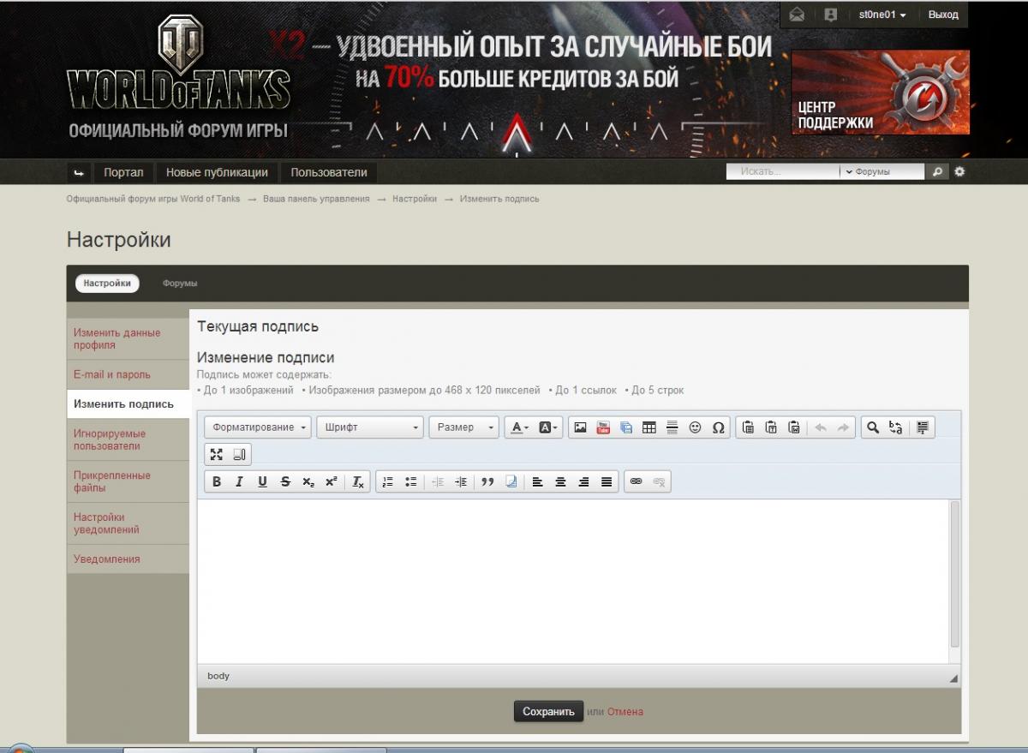Screen dimensions: 1028x753
Task: Apply superscript formatting
Action: click(x=332, y=481)
